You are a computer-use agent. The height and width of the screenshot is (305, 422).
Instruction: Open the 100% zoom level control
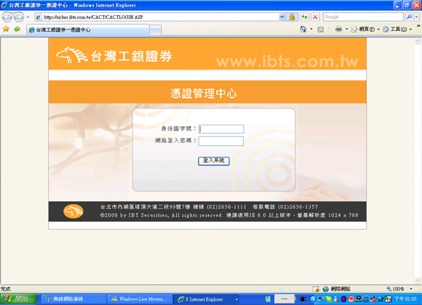(396, 289)
